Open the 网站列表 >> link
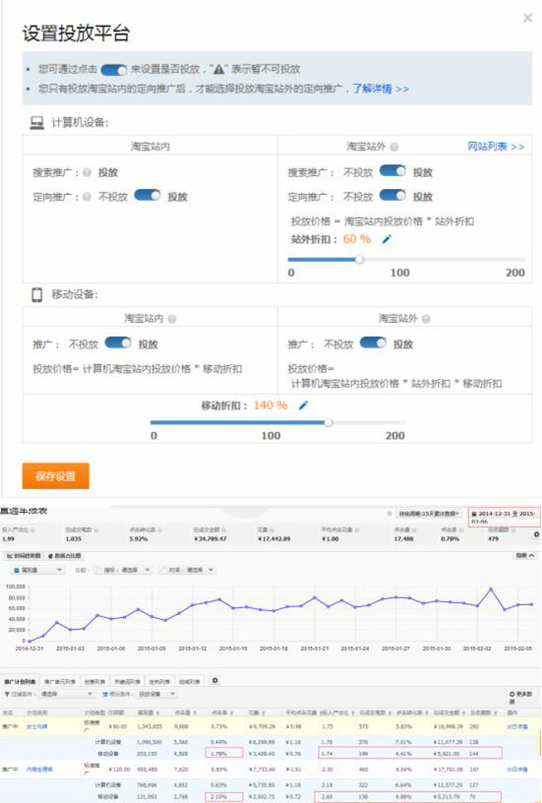The width and height of the screenshot is (542, 803). tap(496, 147)
